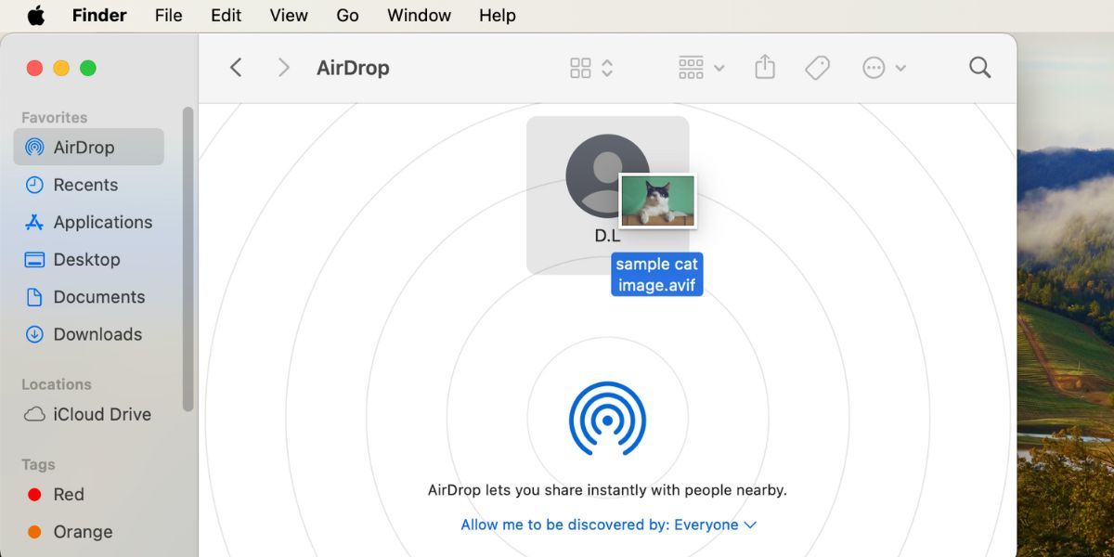Open the Share icon in the toolbar
Image resolution: width=1114 pixels, height=557 pixels.
tap(764, 67)
